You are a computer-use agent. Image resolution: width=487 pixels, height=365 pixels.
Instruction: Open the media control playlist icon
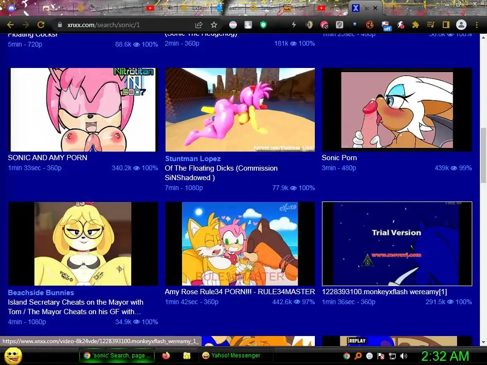(x=430, y=25)
